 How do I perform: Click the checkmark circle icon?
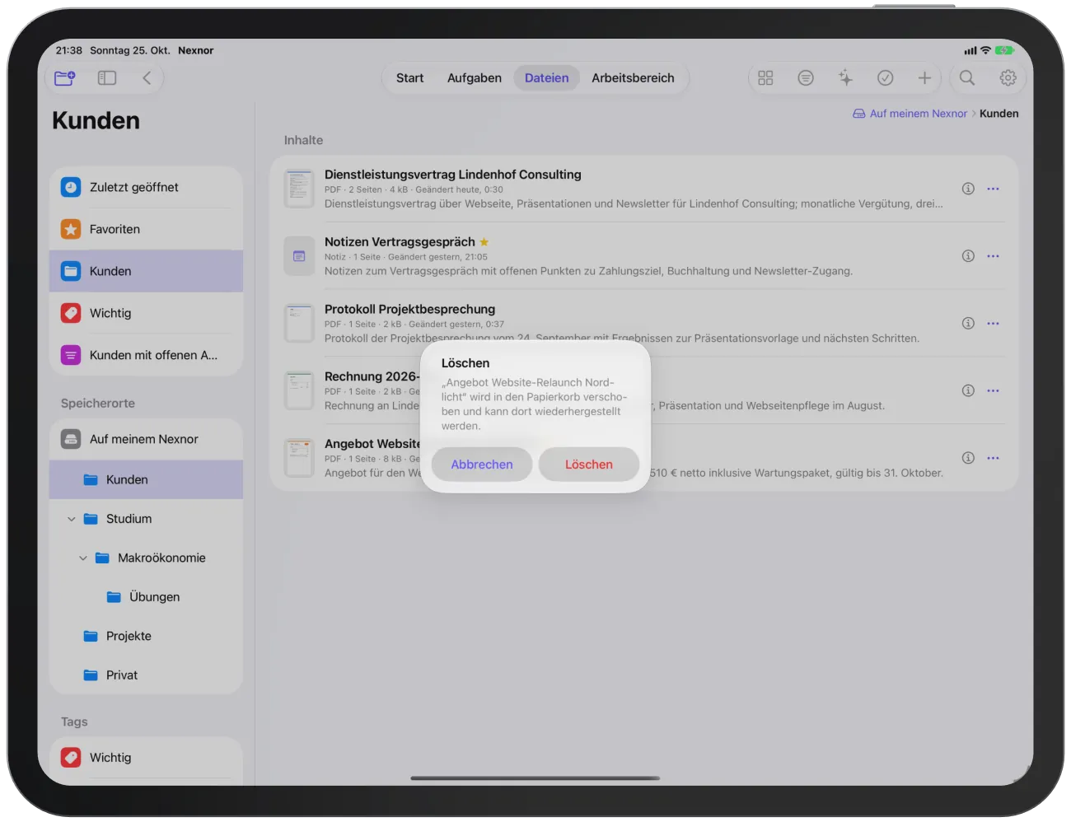(x=885, y=77)
